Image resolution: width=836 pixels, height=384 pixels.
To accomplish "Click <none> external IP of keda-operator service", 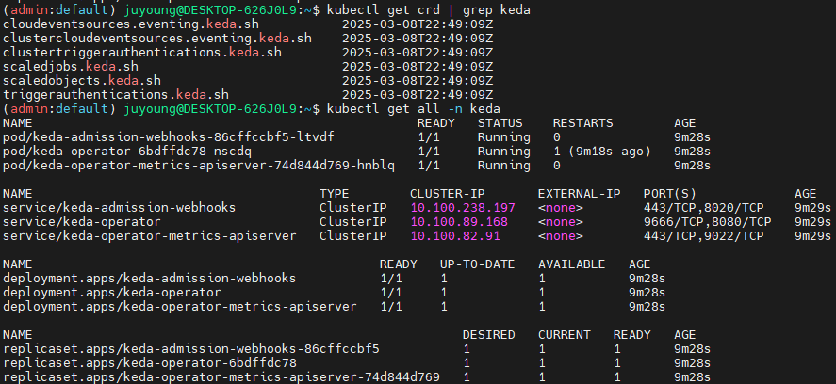I will pos(561,221).
